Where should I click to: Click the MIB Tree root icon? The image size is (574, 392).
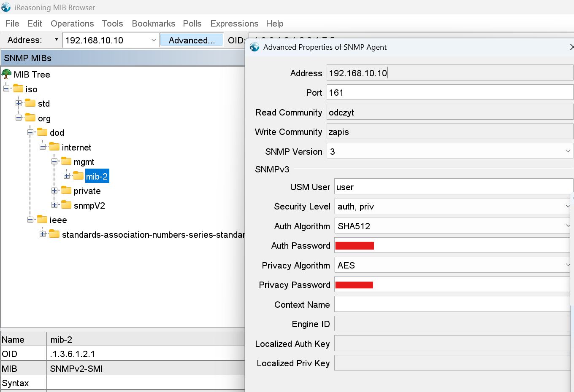6,74
